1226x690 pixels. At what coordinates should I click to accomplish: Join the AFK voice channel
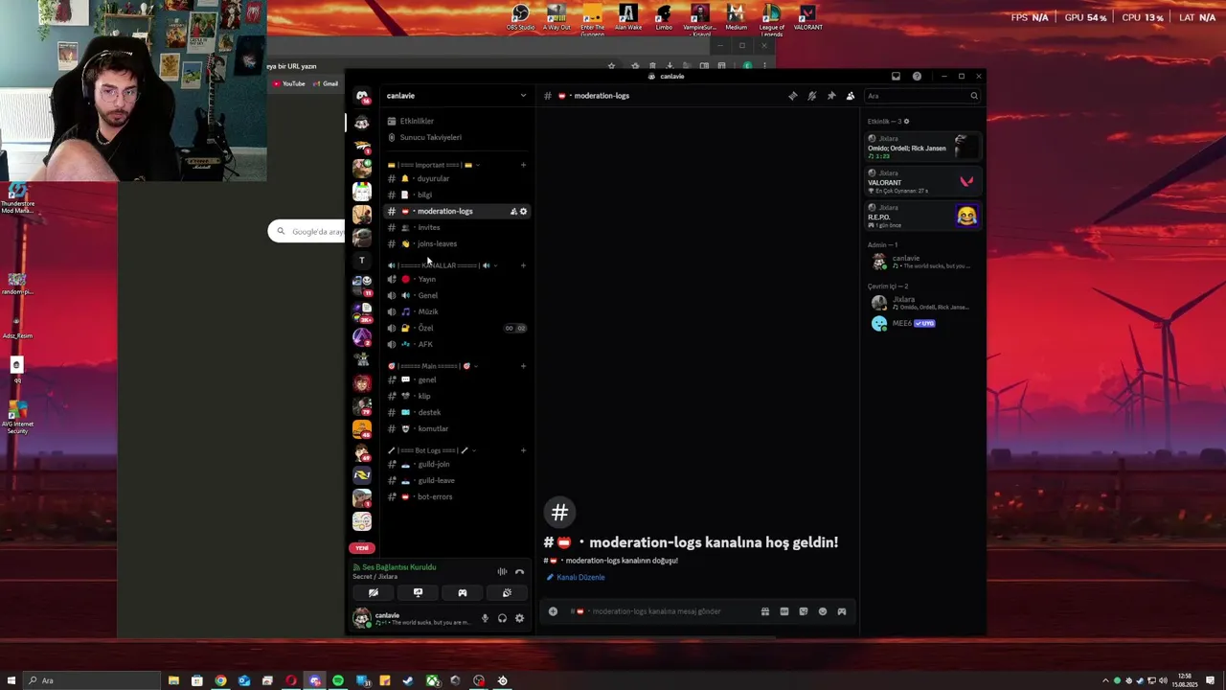(457, 344)
